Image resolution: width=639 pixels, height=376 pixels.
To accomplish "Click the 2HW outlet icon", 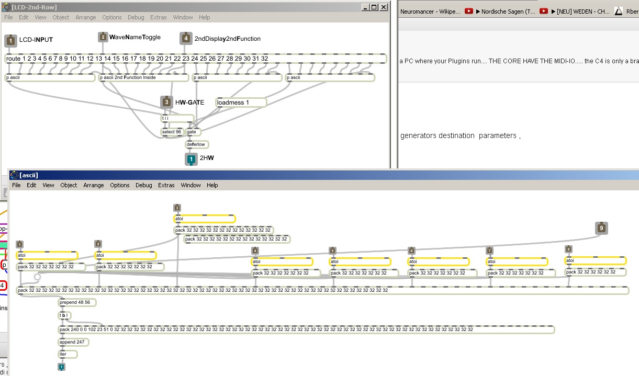I will (191, 159).
